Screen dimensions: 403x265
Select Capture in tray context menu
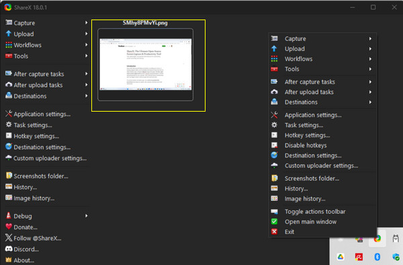[x=322, y=38]
